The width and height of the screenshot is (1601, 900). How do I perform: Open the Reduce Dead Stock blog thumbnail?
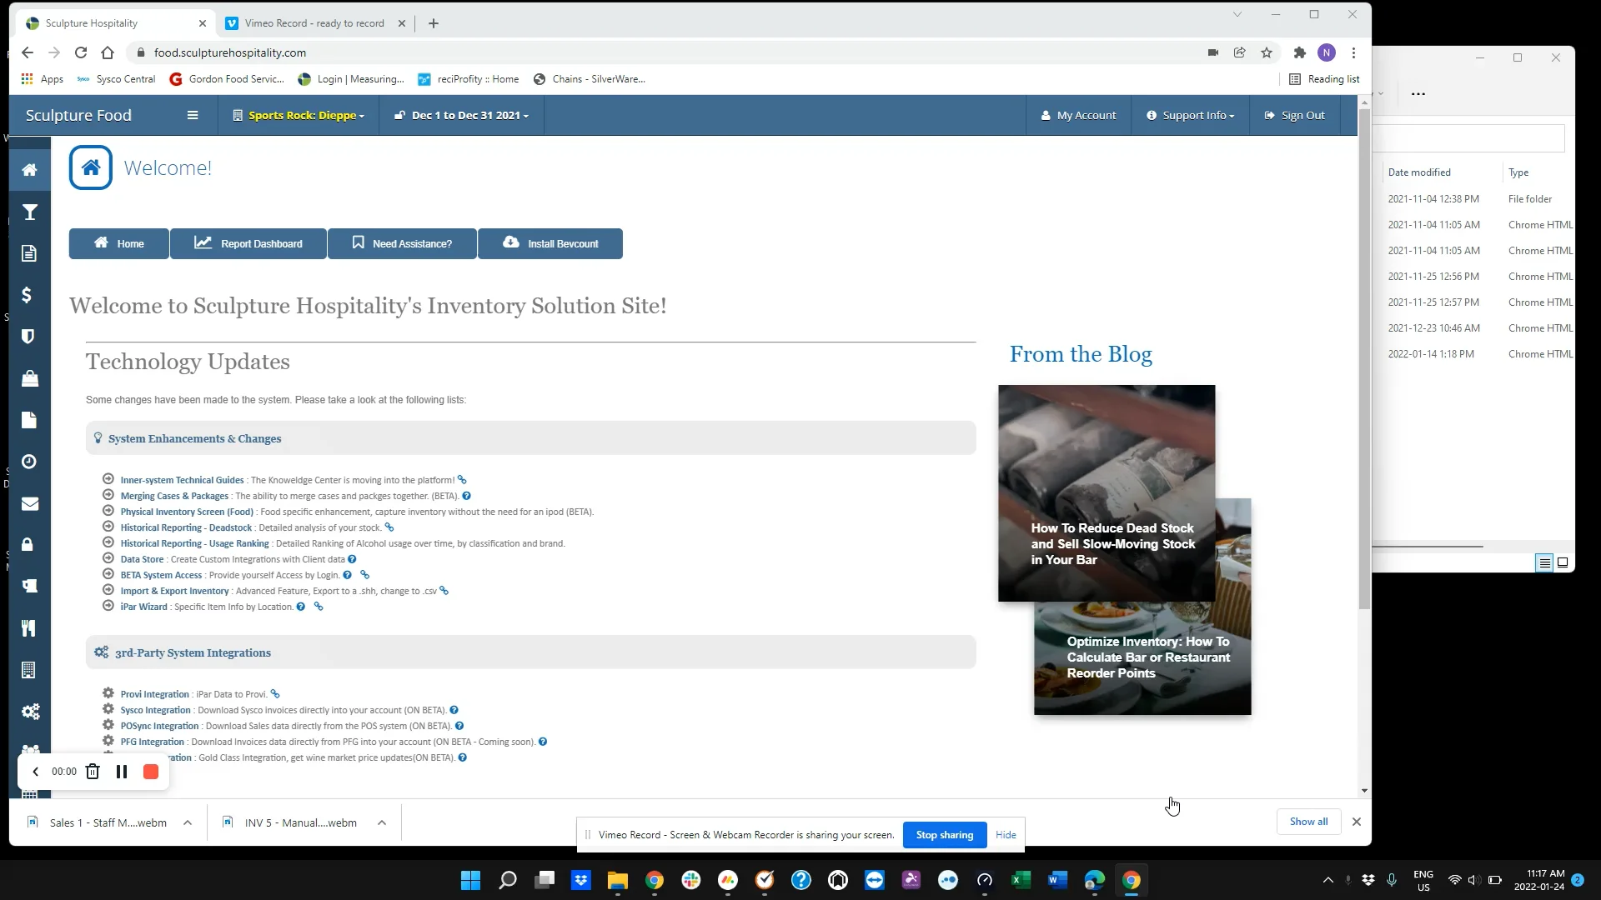pyautogui.click(x=1107, y=493)
